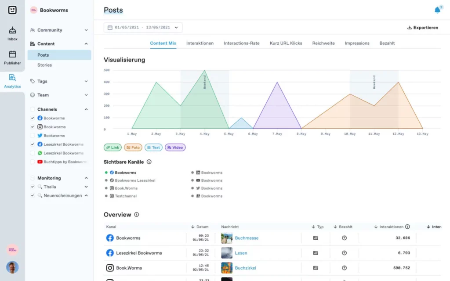Screen dimensions: 450x281
Task: Expand the Community section chevron
Action: pyautogui.click(x=86, y=30)
